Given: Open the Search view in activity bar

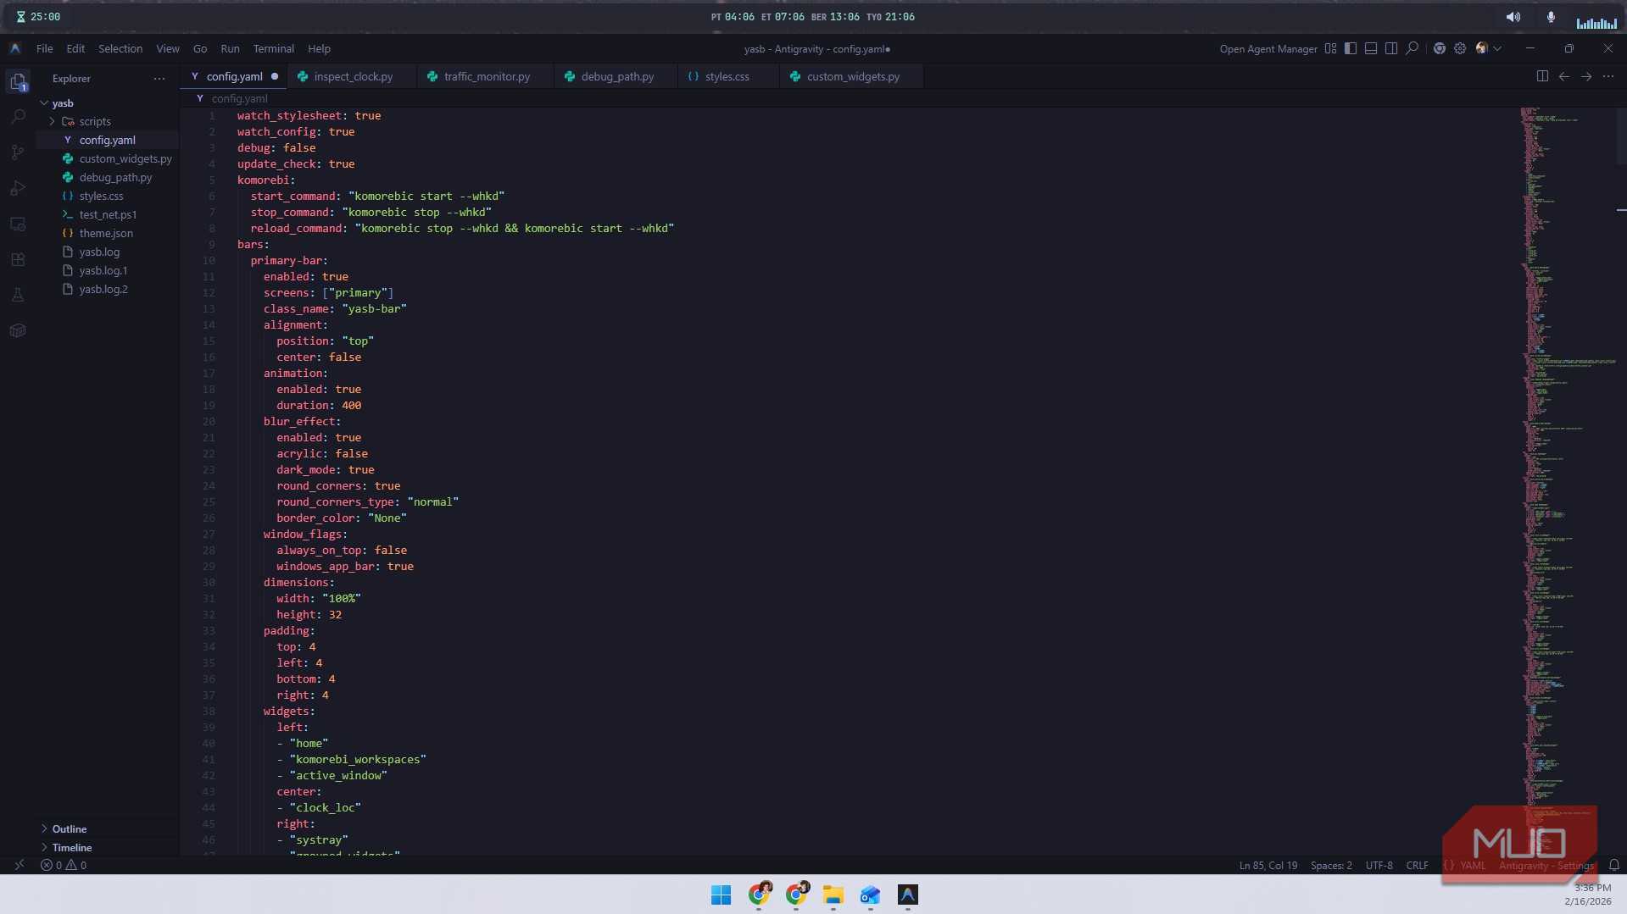Looking at the screenshot, I should click(18, 117).
